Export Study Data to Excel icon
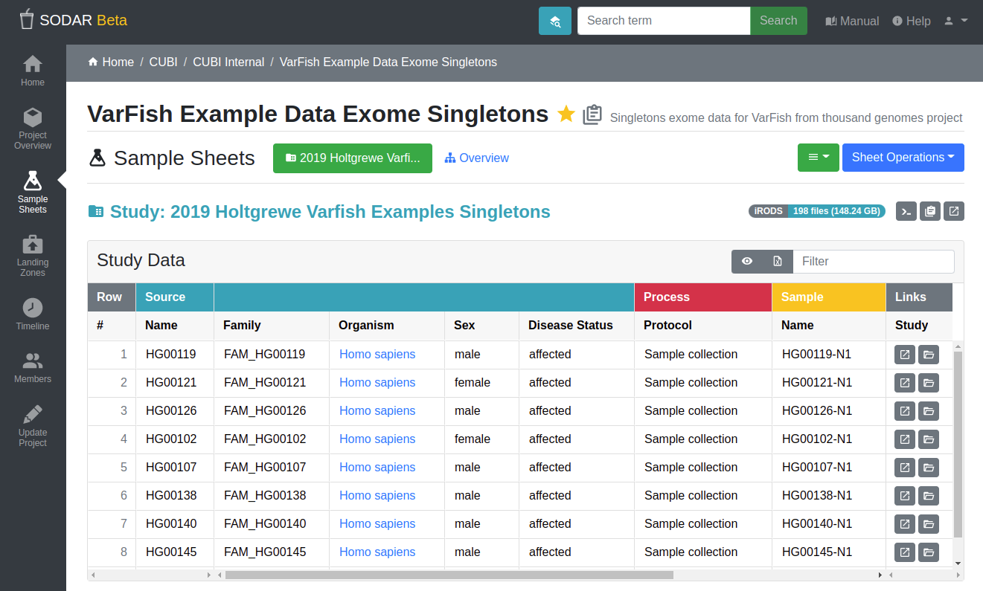 pos(778,261)
